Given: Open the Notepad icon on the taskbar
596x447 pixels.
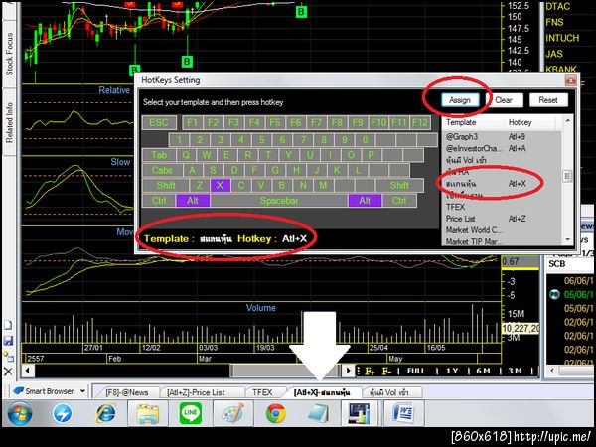Looking at the screenshot, I should coord(319,414).
